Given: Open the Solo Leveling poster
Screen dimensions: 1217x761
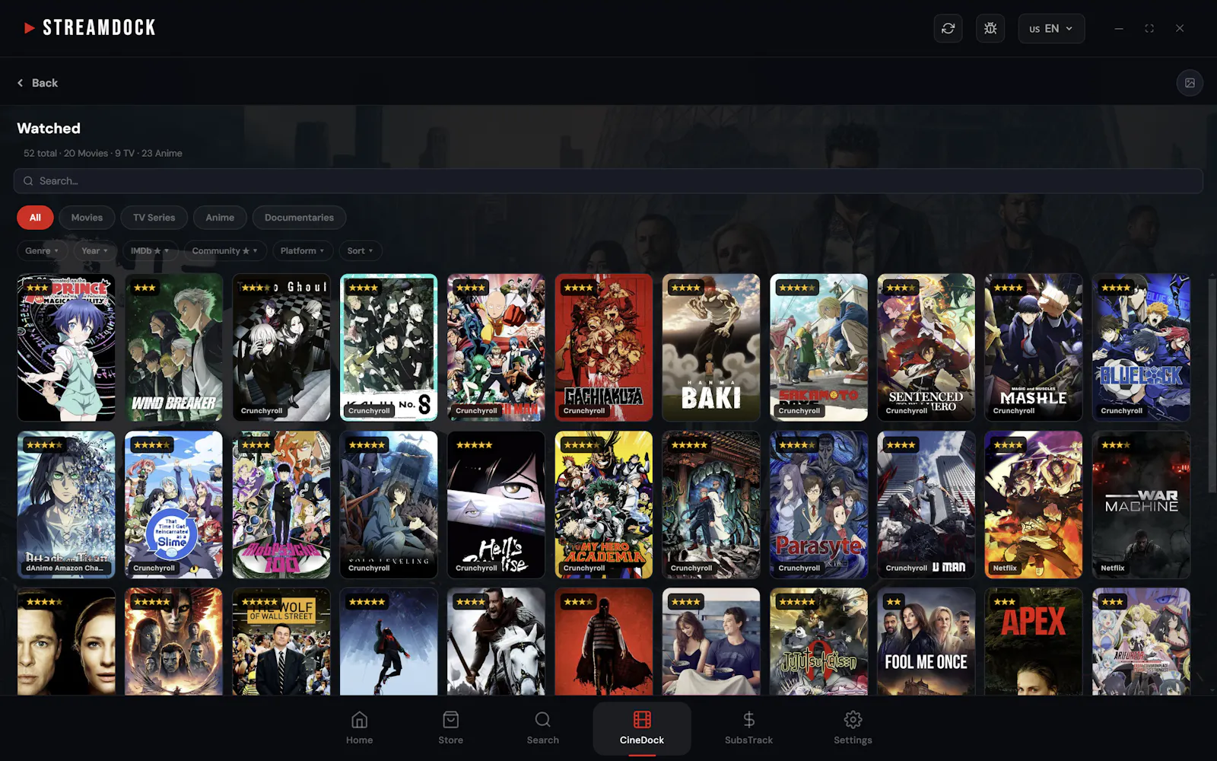Looking at the screenshot, I should [x=389, y=505].
